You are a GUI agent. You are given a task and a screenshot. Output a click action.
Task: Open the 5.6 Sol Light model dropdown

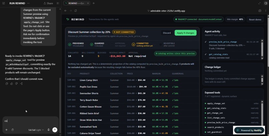tap(36, 130)
